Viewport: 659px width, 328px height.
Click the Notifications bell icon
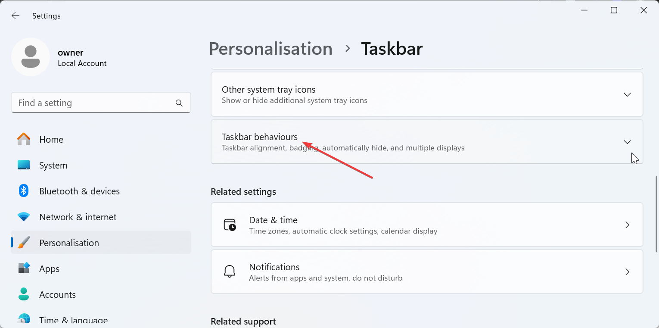(230, 272)
